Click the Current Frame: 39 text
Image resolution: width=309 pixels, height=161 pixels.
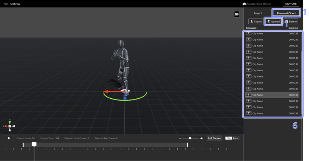[x=25, y=138]
